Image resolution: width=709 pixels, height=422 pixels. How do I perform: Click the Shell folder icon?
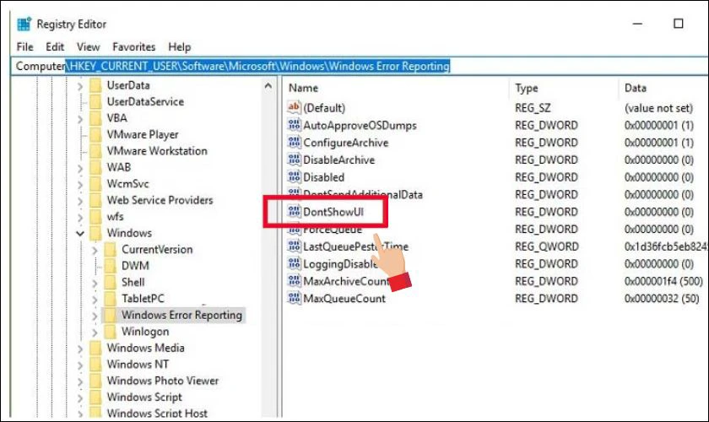click(x=110, y=282)
